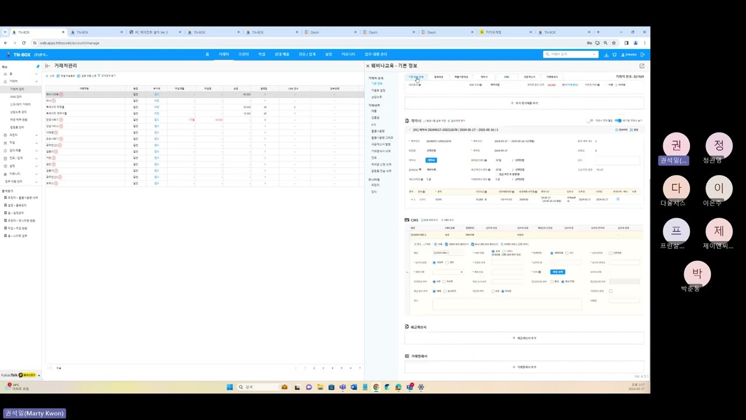Click the TN-BOX logo in the blue header

(18, 54)
